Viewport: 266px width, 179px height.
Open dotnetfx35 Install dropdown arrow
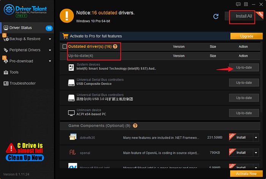point(256,138)
